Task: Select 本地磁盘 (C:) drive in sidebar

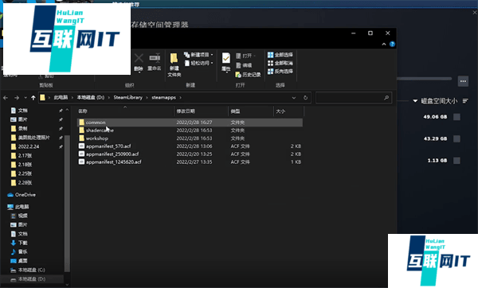Action: [x=28, y=270]
